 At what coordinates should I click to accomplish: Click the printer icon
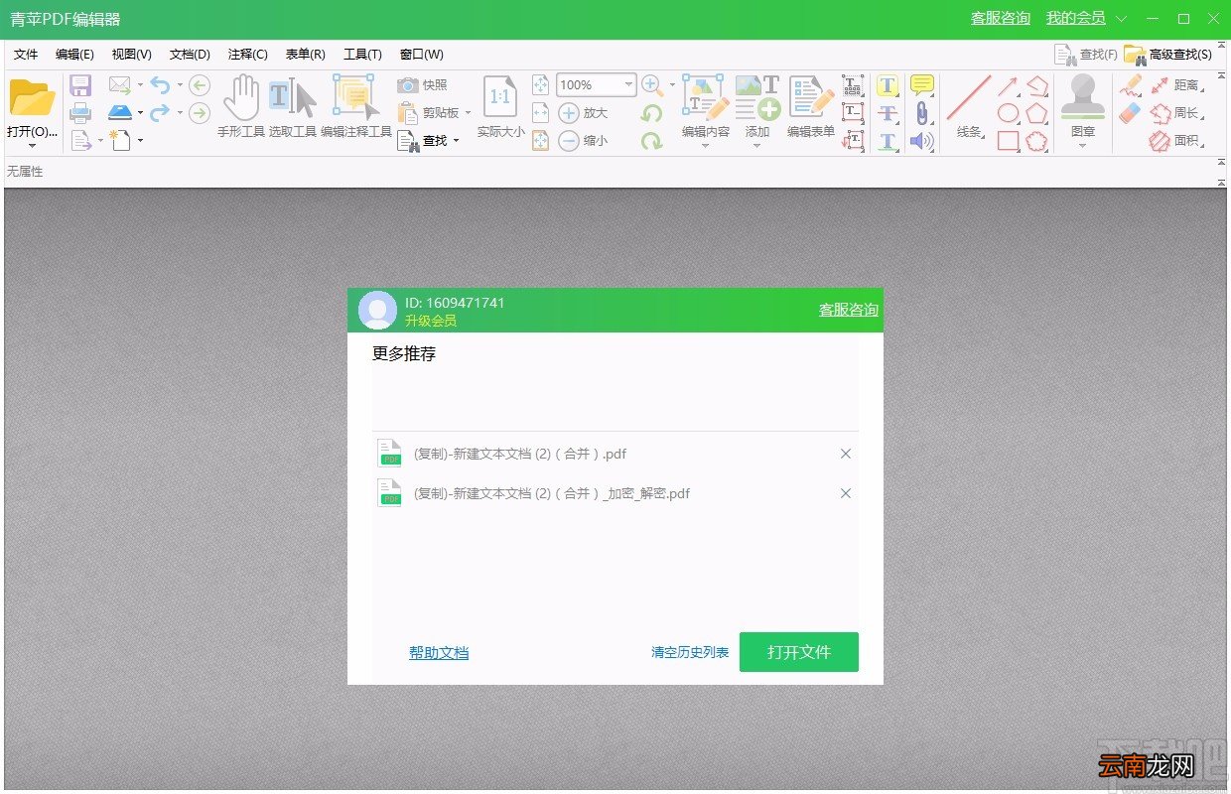(x=80, y=113)
